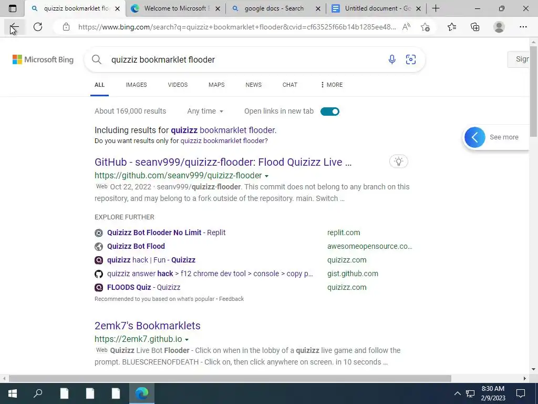538x404 pixels.
Task: Show hidden system tray icons
Action: coord(458,393)
